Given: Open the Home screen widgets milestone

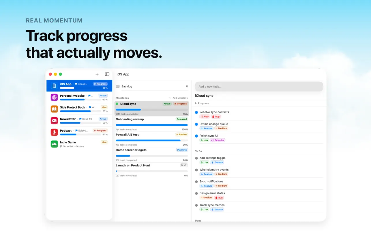Looking at the screenshot, I should (x=152, y=155).
